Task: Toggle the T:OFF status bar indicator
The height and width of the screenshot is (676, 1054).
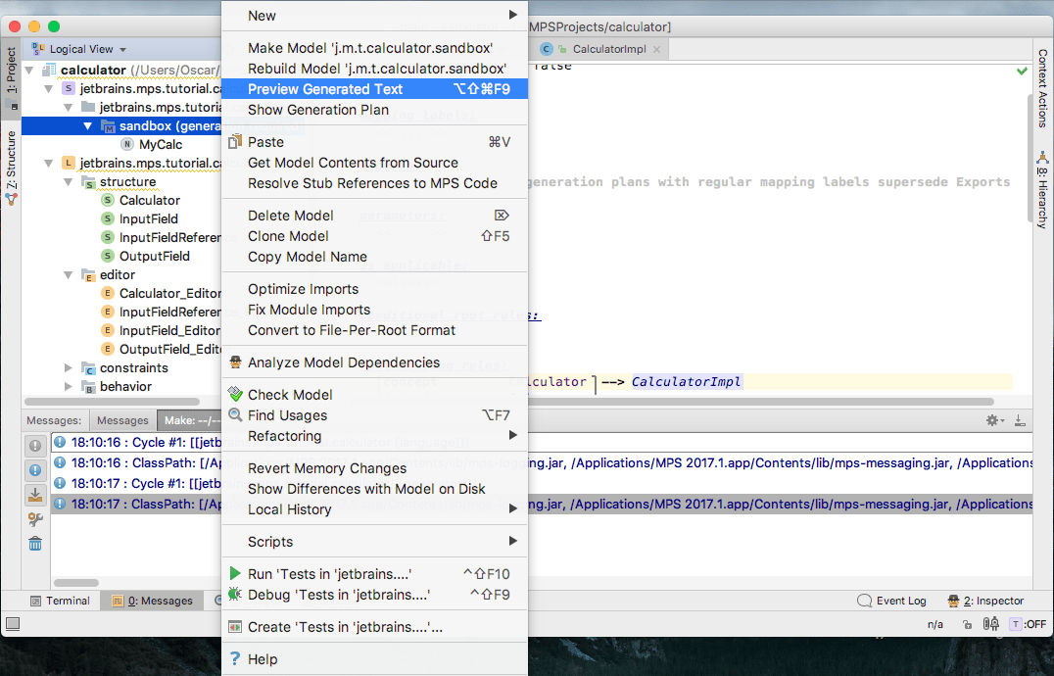Action: [1029, 624]
